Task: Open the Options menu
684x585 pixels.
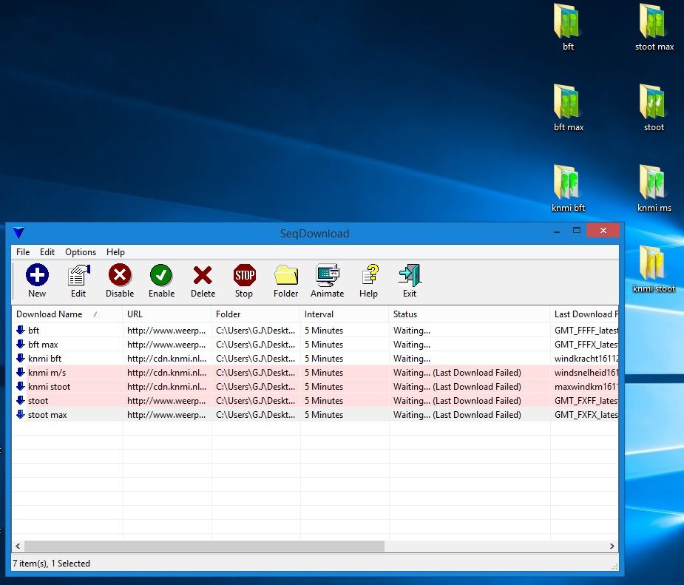Action: 81,252
